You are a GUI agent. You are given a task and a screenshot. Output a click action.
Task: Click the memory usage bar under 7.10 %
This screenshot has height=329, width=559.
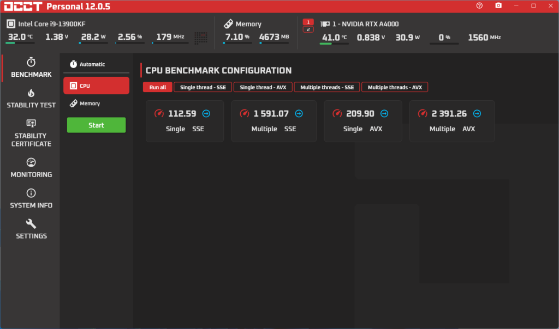pos(237,43)
